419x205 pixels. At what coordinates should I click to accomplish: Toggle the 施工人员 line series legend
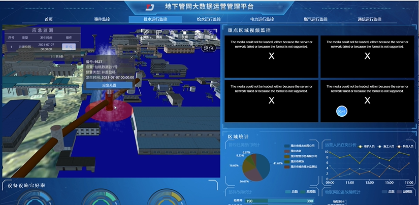(386, 147)
